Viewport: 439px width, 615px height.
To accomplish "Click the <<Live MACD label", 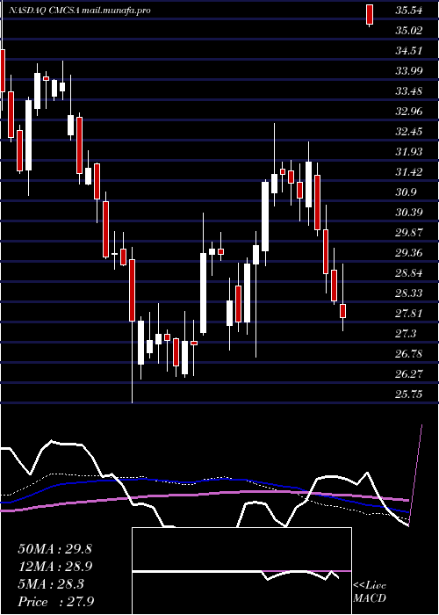I will point(370,592).
